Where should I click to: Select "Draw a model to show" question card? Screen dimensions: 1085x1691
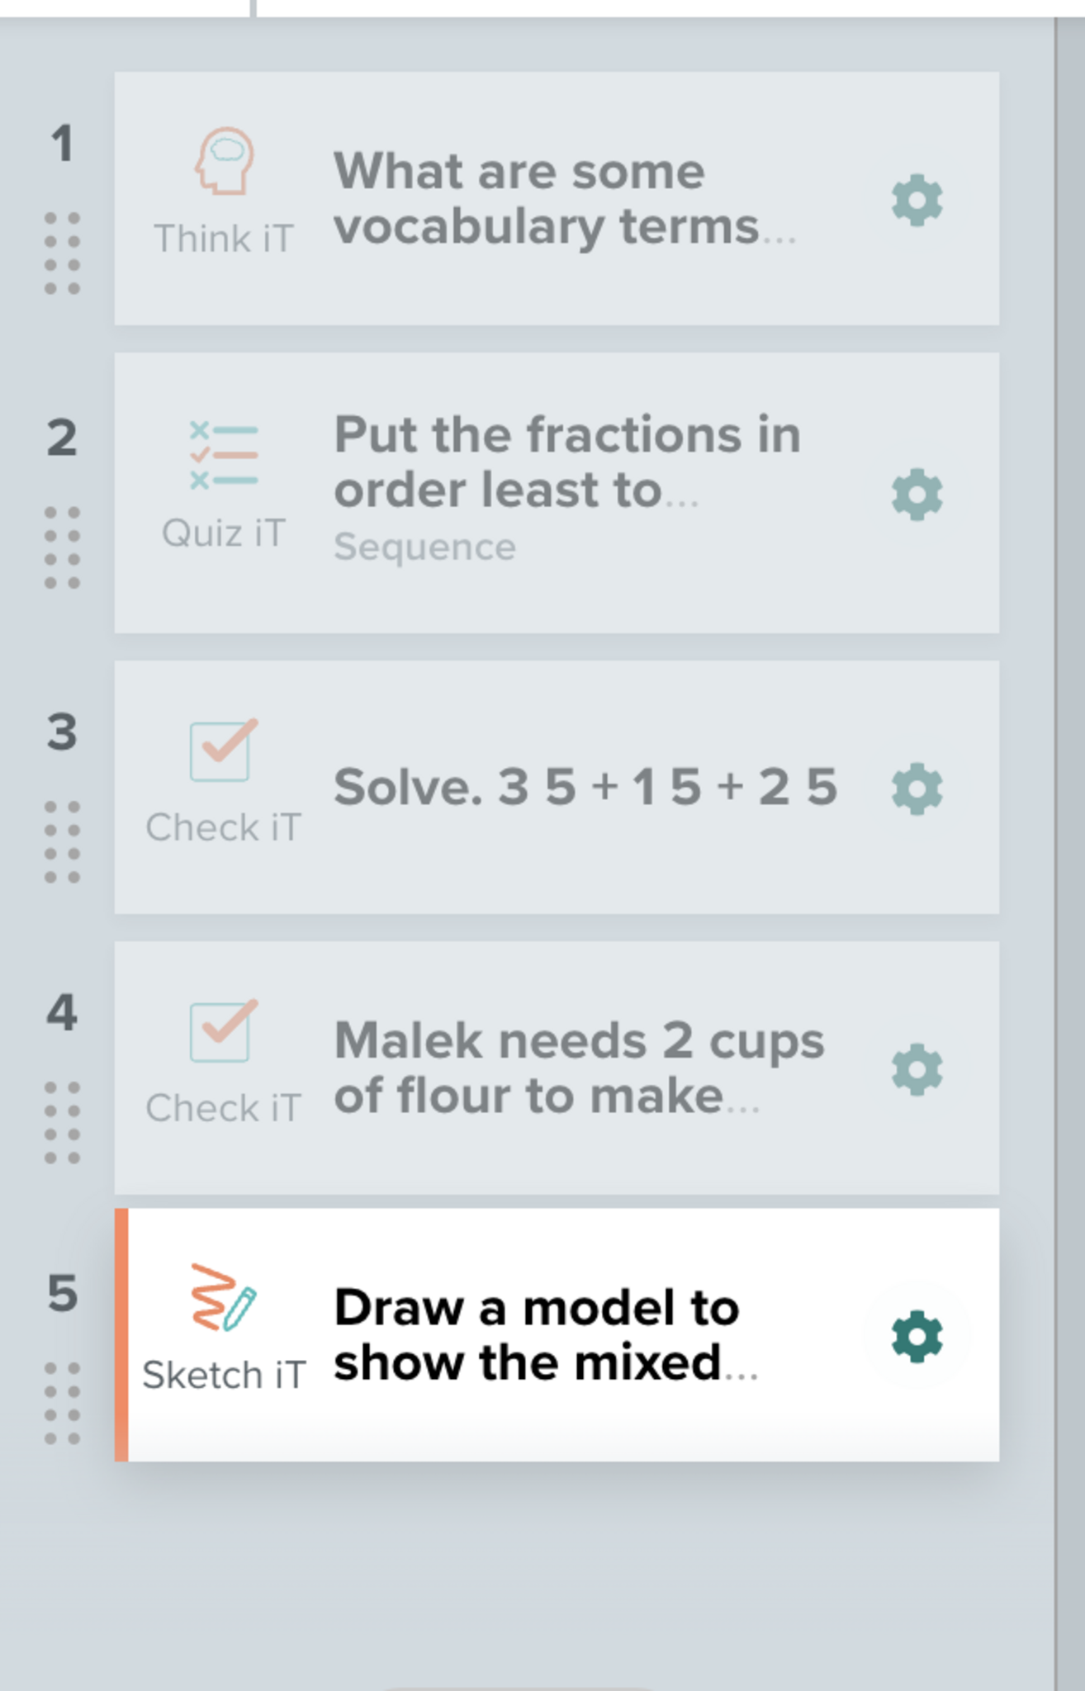[x=545, y=1335]
